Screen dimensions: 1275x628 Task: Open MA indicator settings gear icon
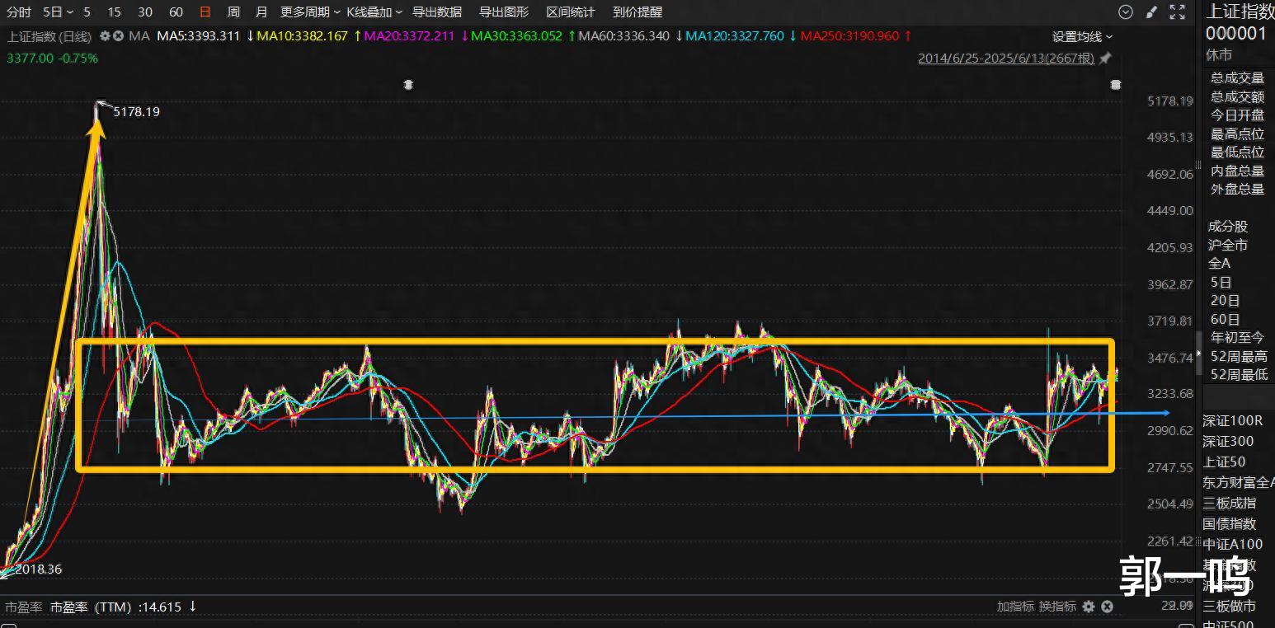coord(105,36)
